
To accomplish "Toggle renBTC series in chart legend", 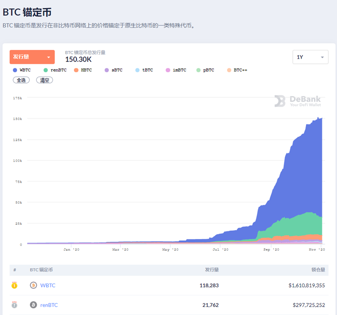I will coord(55,70).
